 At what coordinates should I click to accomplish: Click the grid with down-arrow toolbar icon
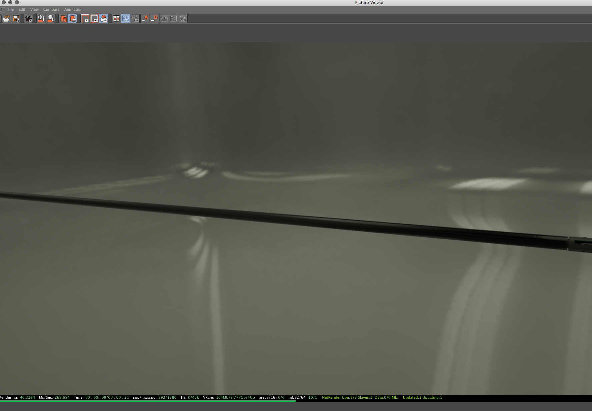(x=41, y=18)
